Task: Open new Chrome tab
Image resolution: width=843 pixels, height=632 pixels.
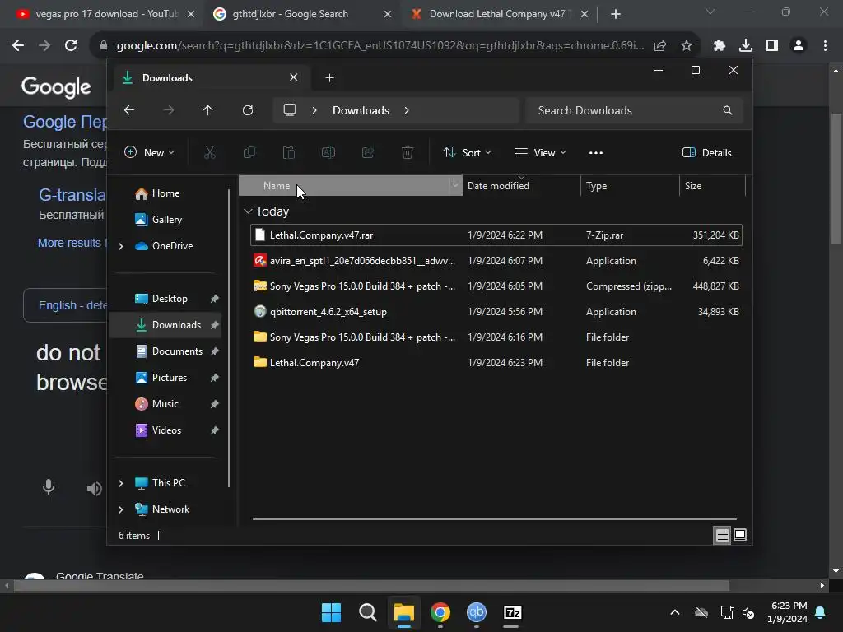Action: (616, 14)
